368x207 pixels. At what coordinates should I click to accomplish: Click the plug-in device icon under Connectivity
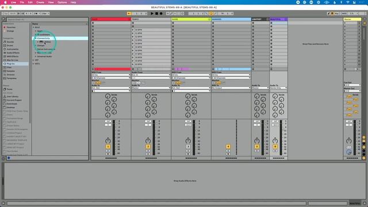coord(41,42)
